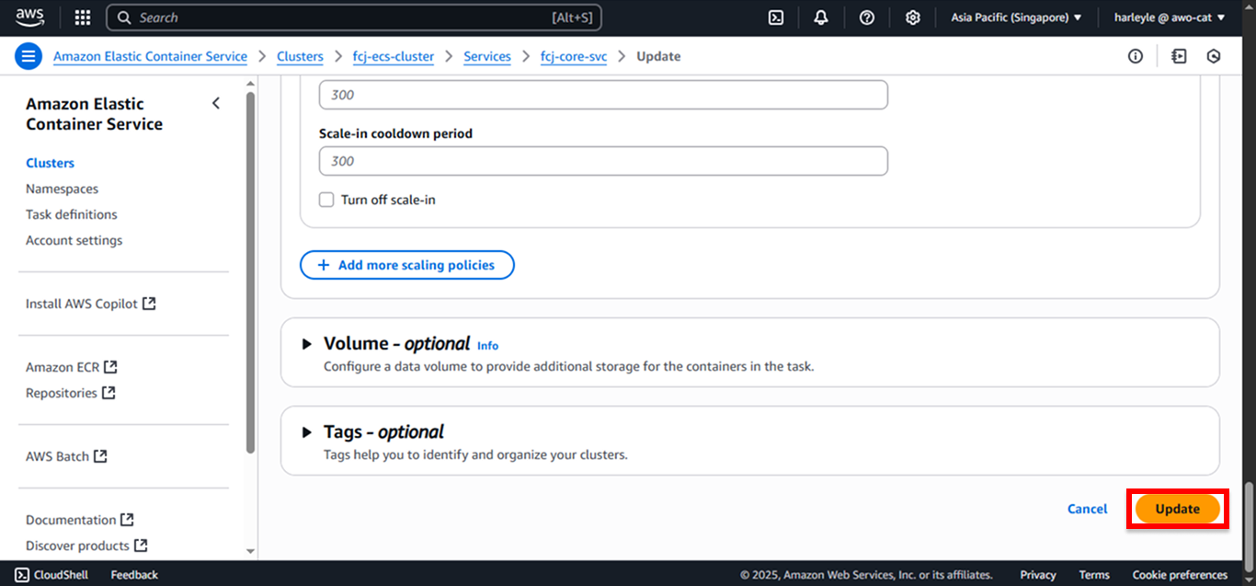Open Feedback in the footer

click(134, 575)
